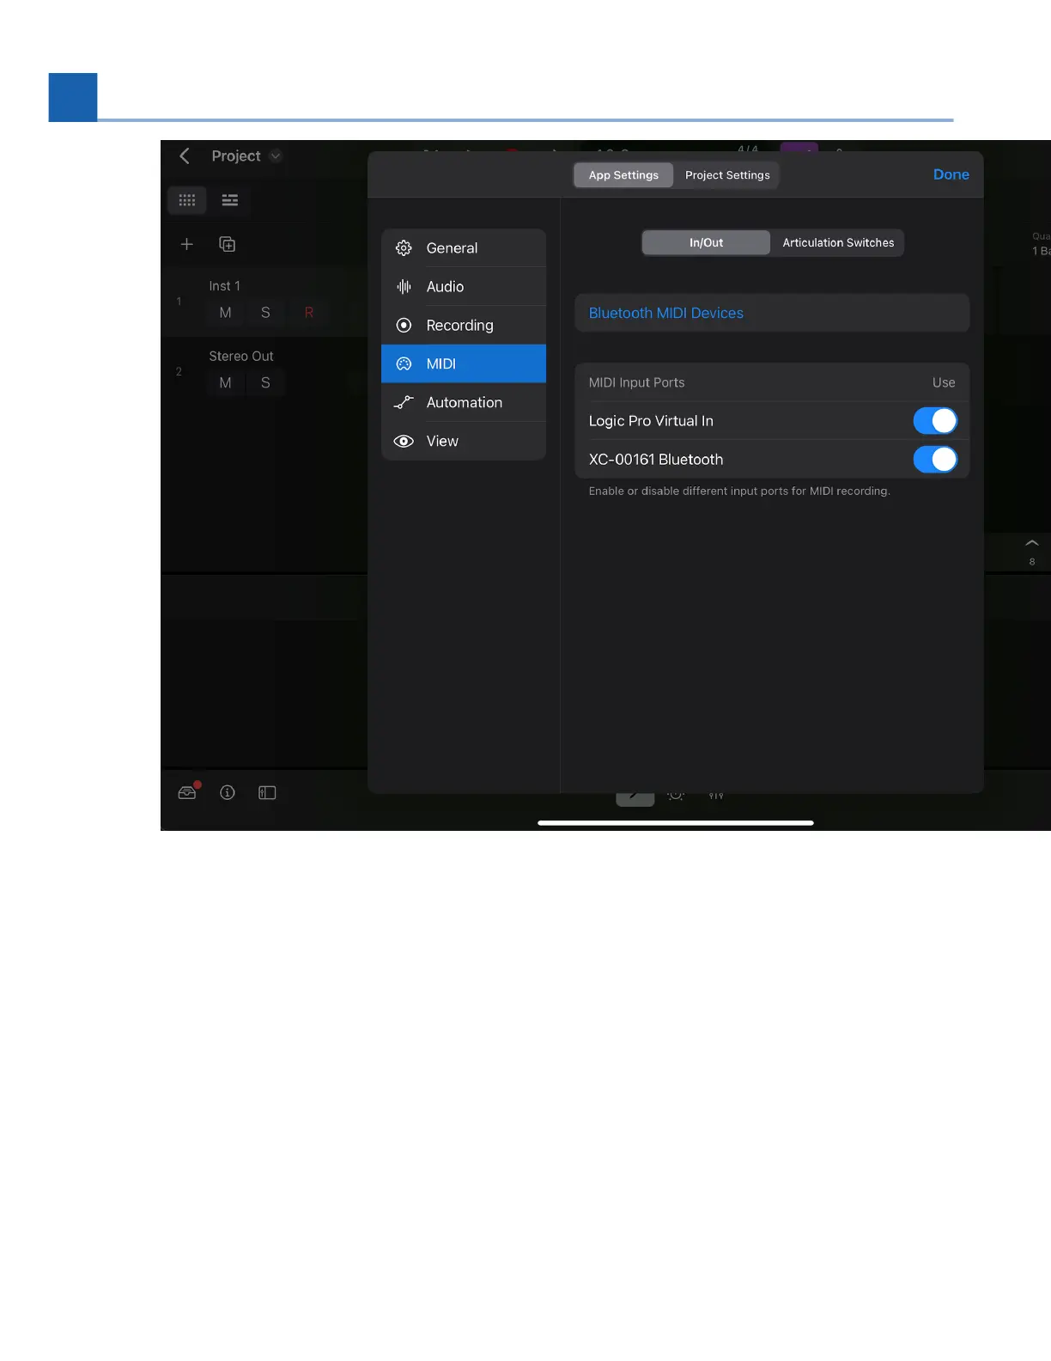
Task: Open the Recording settings section
Action: 464,326
